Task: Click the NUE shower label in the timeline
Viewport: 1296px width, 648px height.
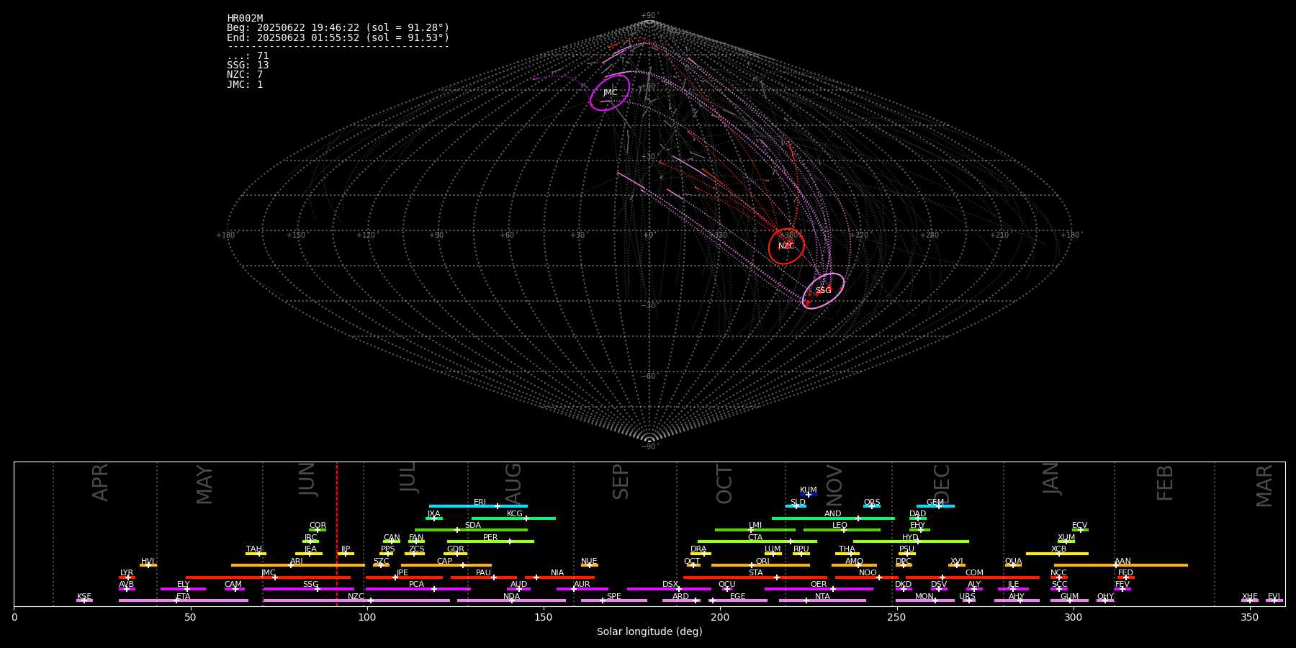Action: coord(589,562)
